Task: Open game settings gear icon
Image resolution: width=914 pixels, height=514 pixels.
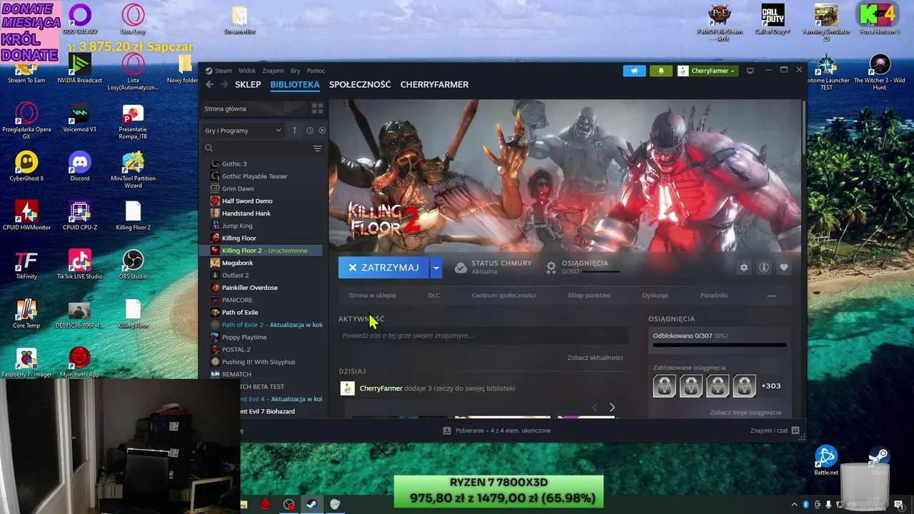Action: coord(743,267)
